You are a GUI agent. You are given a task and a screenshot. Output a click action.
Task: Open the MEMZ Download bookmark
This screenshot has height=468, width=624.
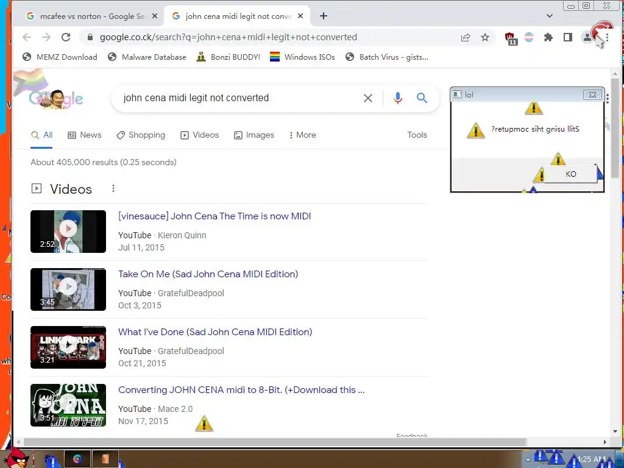(60, 57)
